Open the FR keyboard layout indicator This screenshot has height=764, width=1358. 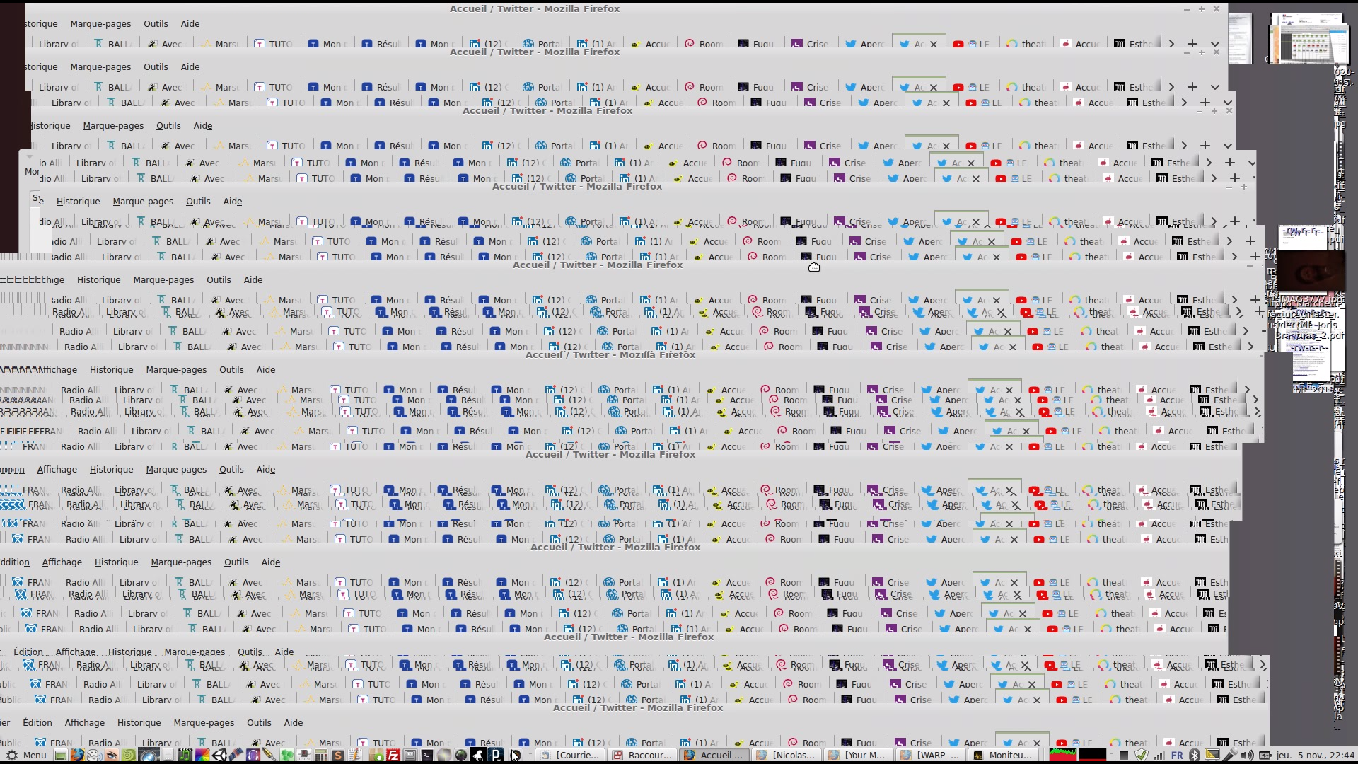[x=1177, y=756]
